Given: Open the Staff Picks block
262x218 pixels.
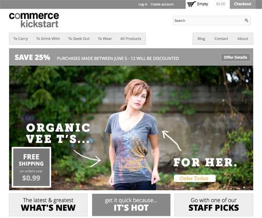Looking at the screenshot, I should [214, 205].
